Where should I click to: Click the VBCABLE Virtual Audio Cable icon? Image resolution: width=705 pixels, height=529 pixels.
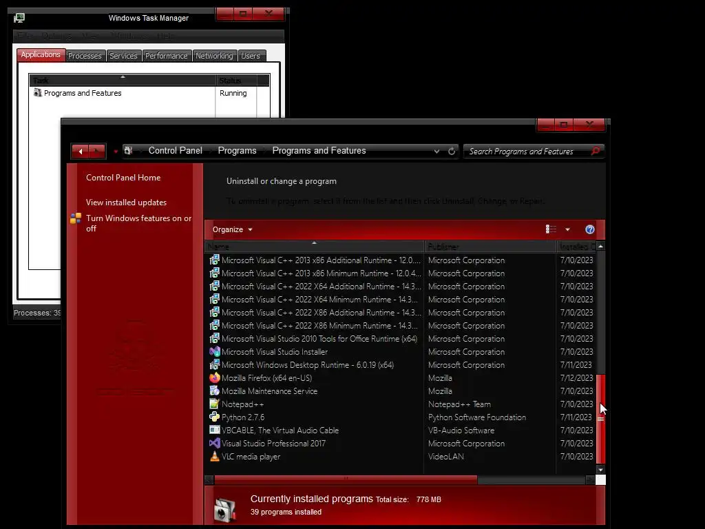(x=215, y=430)
